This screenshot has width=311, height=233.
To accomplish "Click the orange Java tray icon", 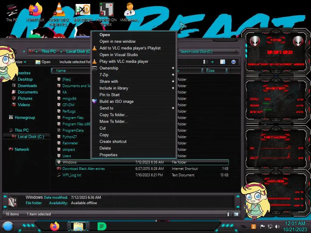I will 253,226.
